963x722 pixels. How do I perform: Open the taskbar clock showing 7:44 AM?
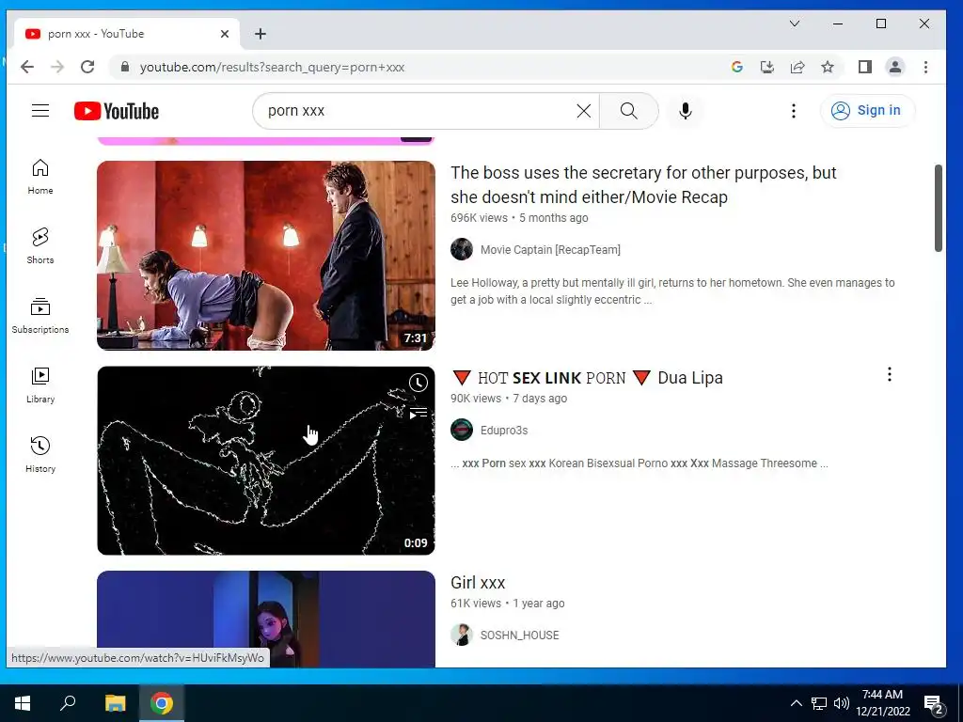(882, 703)
